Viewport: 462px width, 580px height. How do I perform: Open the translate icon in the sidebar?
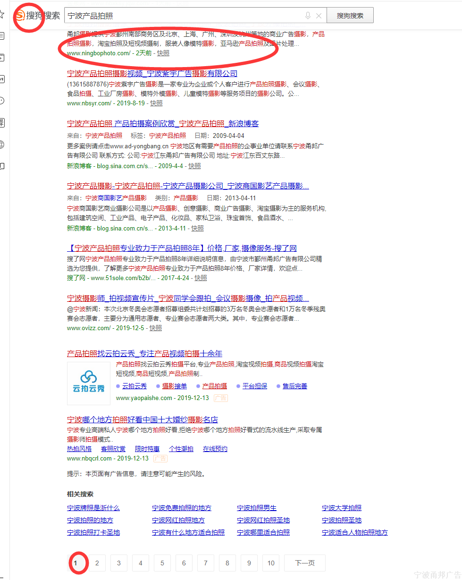click(x=2, y=123)
